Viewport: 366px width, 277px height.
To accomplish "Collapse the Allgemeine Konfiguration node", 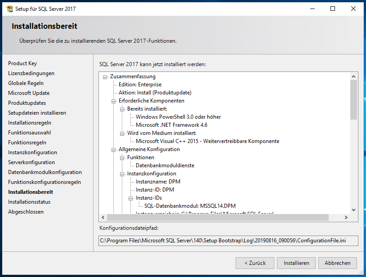I will [113, 150].
